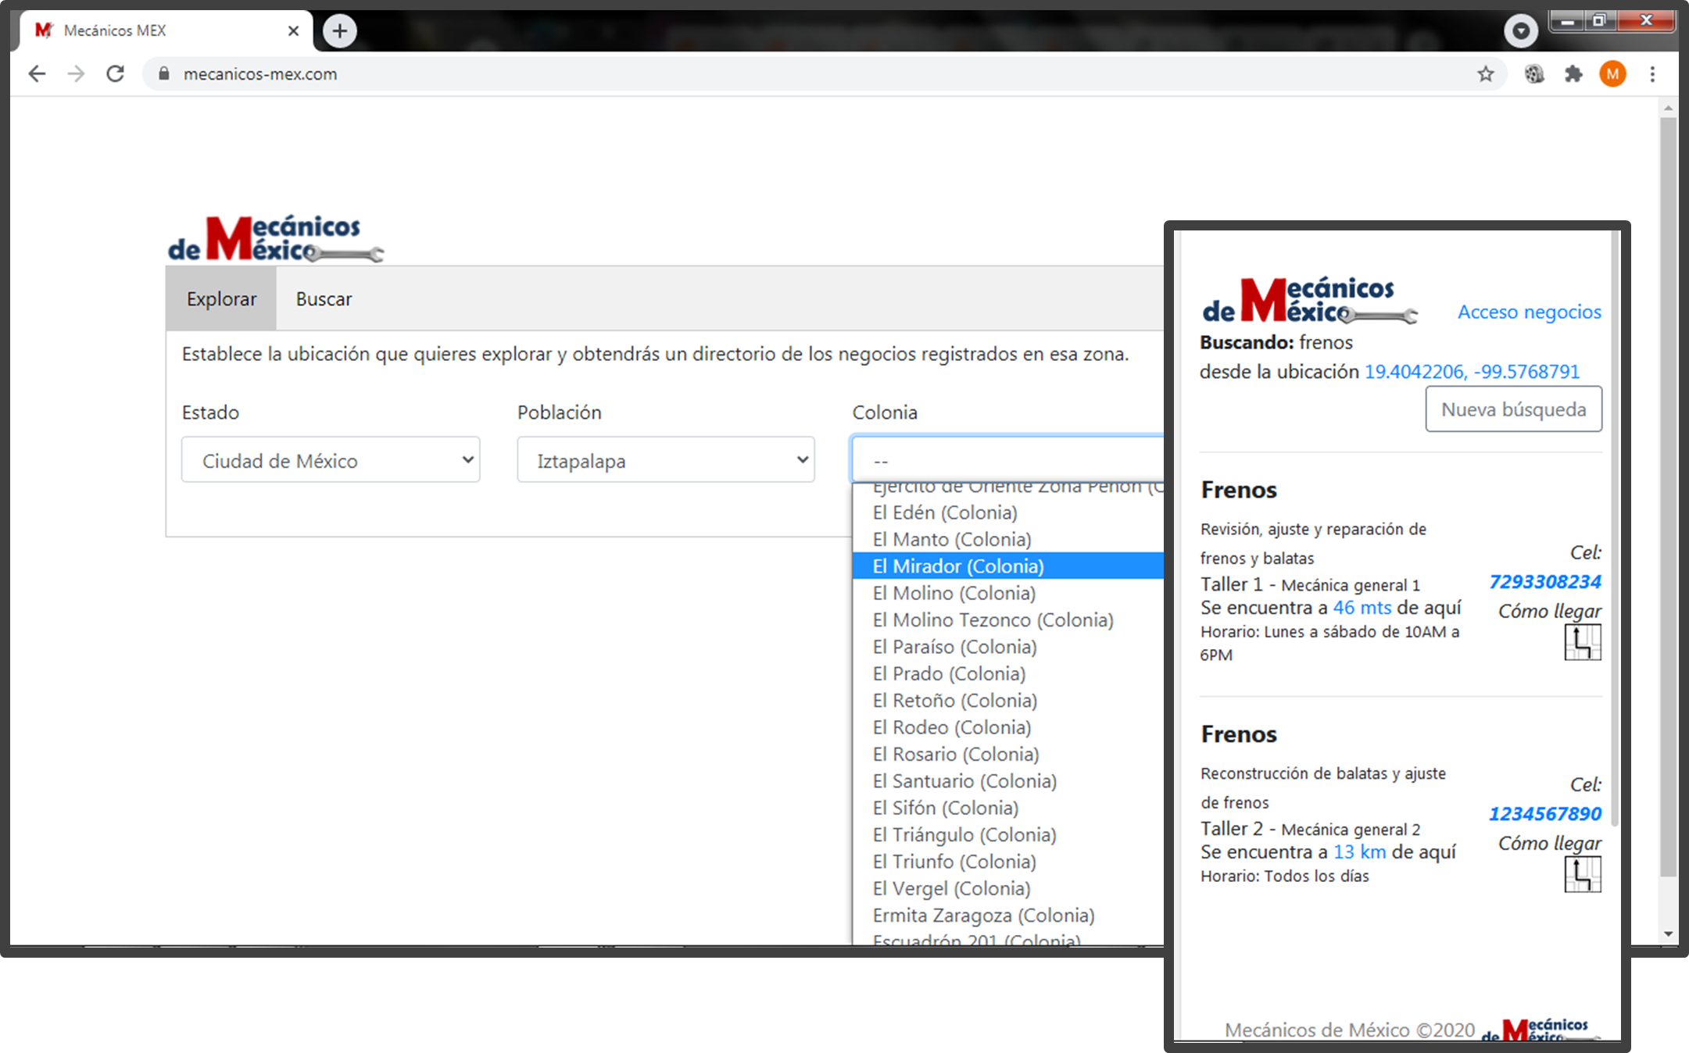The width and height of the screenshot is (1689, 1053).
Task: Go back with the browser back arrow
Action: [x=37, y=74]
